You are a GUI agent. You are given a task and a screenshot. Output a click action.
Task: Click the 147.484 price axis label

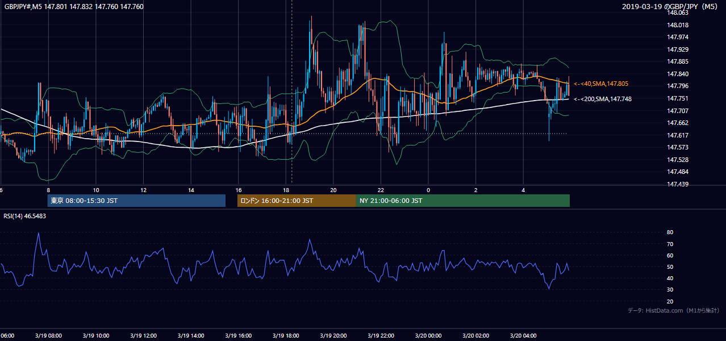pyautogui.click(x=677, y=172)
